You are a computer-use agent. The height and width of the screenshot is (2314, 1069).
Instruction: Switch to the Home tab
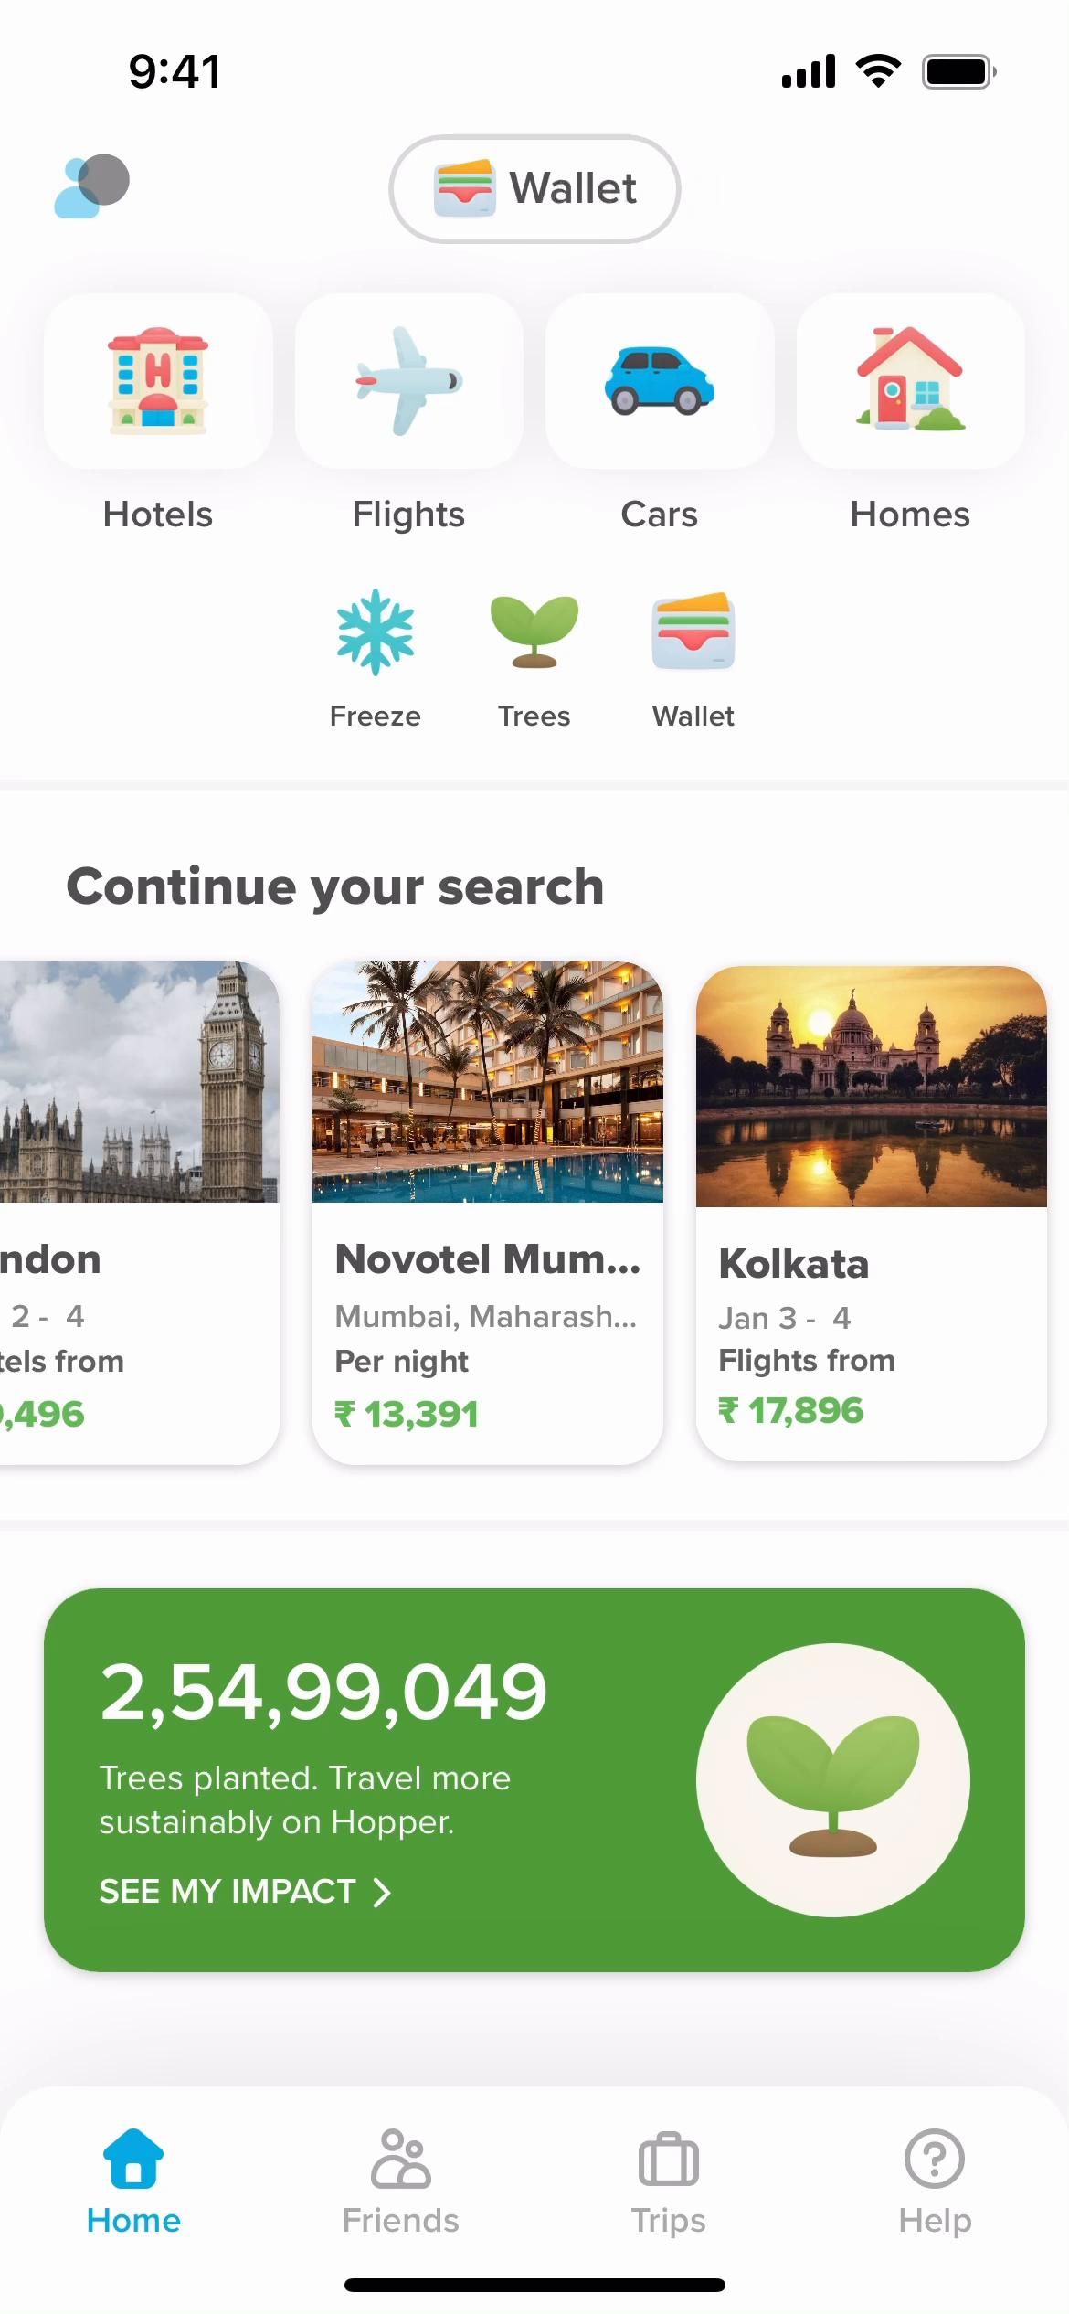click(x=133, y=2181)
